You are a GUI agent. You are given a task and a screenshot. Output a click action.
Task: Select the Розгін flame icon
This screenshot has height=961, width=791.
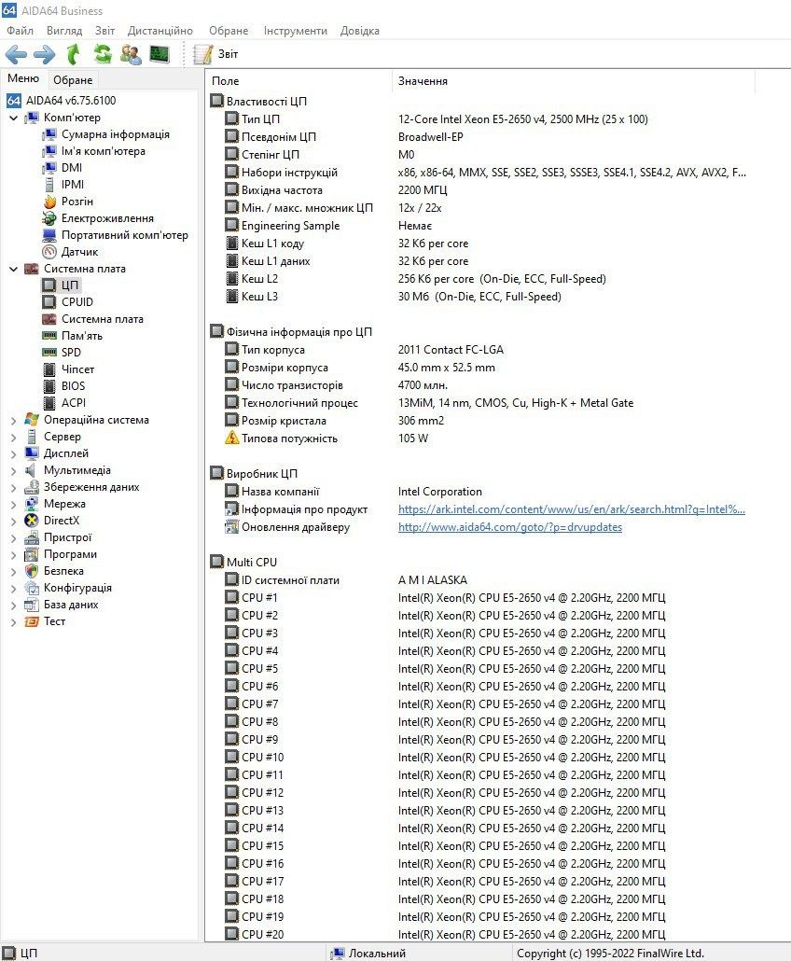click(49, 202)
